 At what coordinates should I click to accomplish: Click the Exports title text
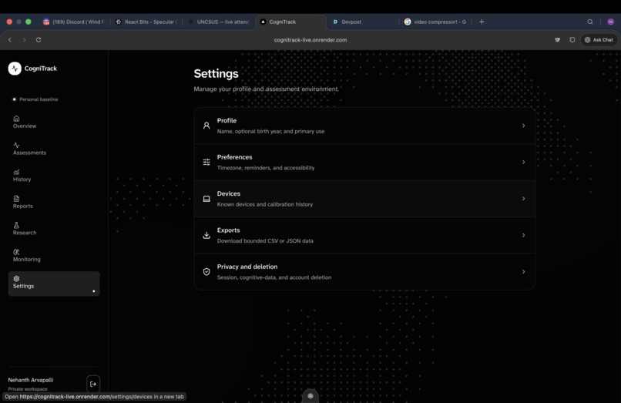228,230
